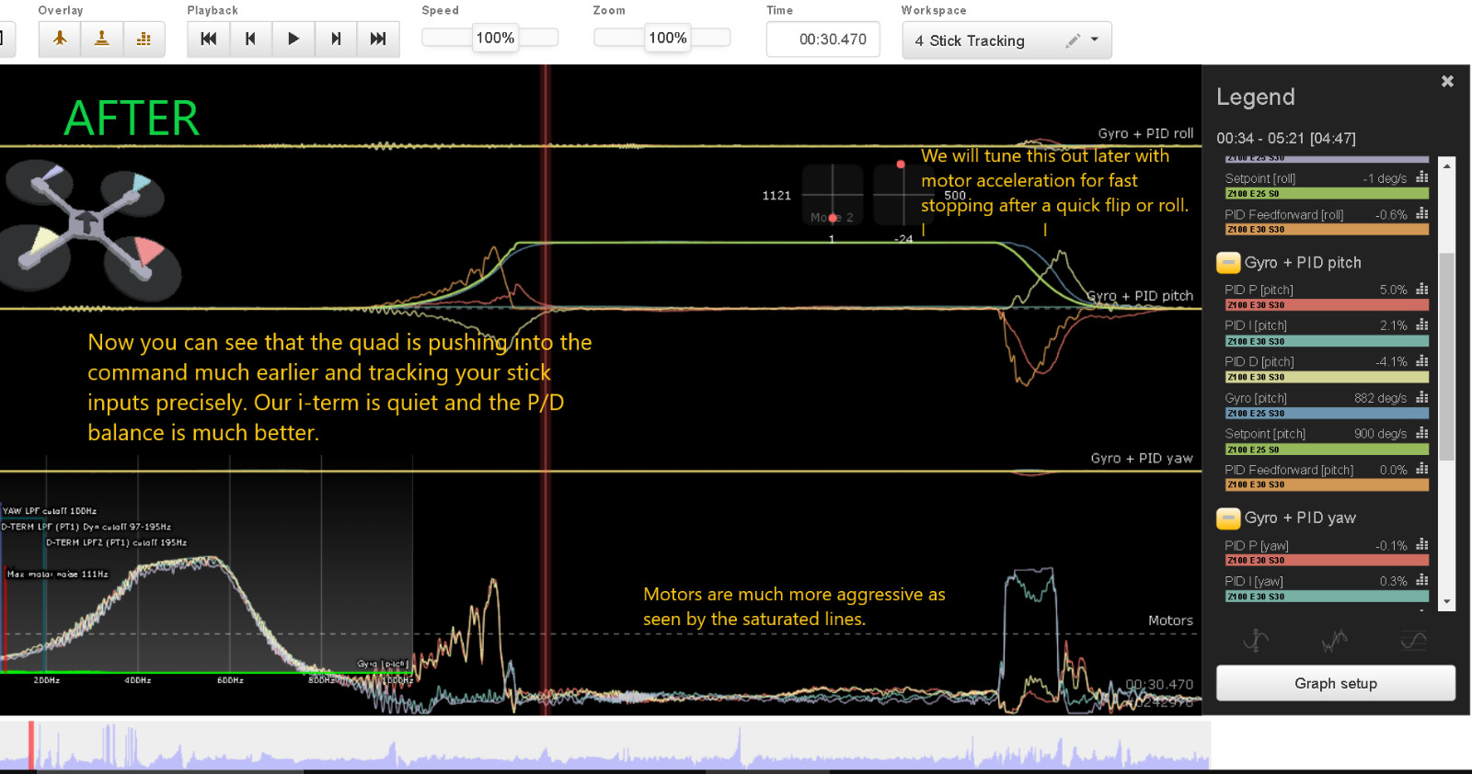Open spectrum for Gyro [pitch] trace
Viewport: 1472px width, 774px height.
point(1421,398)
